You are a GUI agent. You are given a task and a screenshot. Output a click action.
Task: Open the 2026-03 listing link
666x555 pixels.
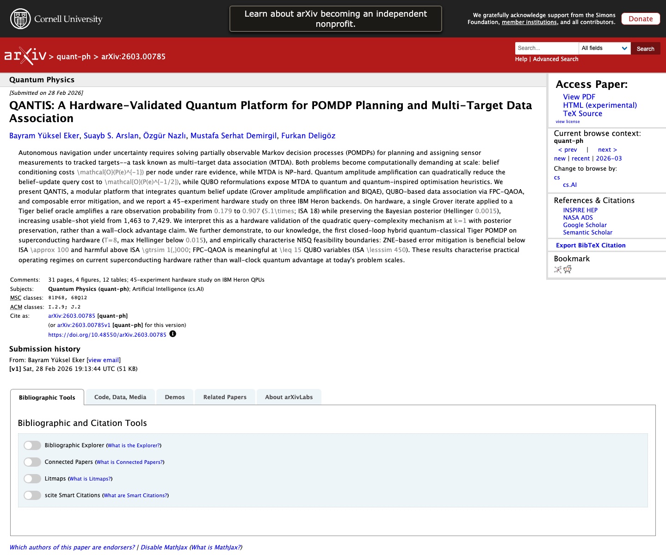pyautogui.click(x=609, y=158)
